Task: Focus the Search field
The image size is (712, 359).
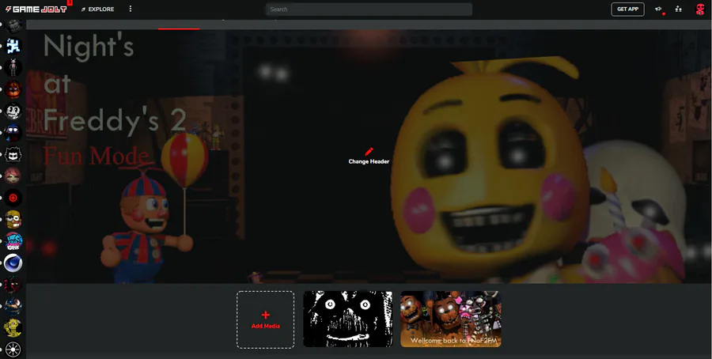Action: (369, 9)
